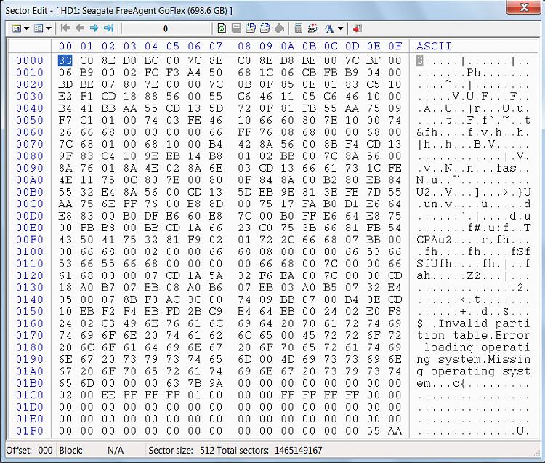Select byte AA in row 01F0
The height and width of the screenshot is (463, 545).
(x=395, y=431)
